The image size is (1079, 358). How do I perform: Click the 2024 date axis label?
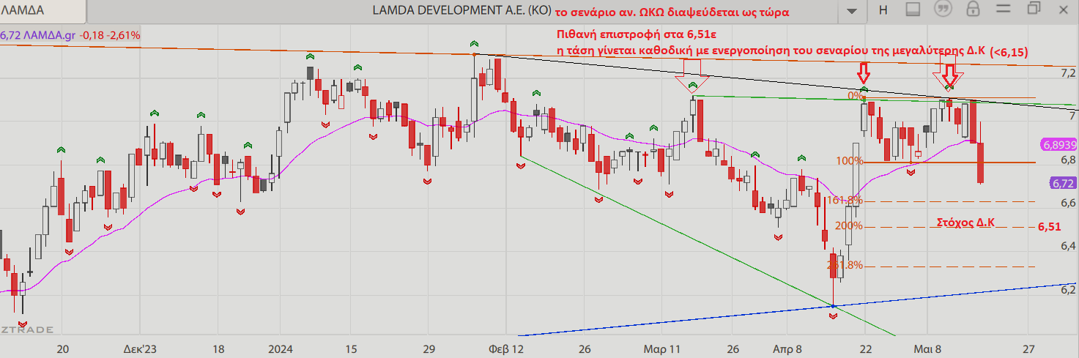point(281,348)
